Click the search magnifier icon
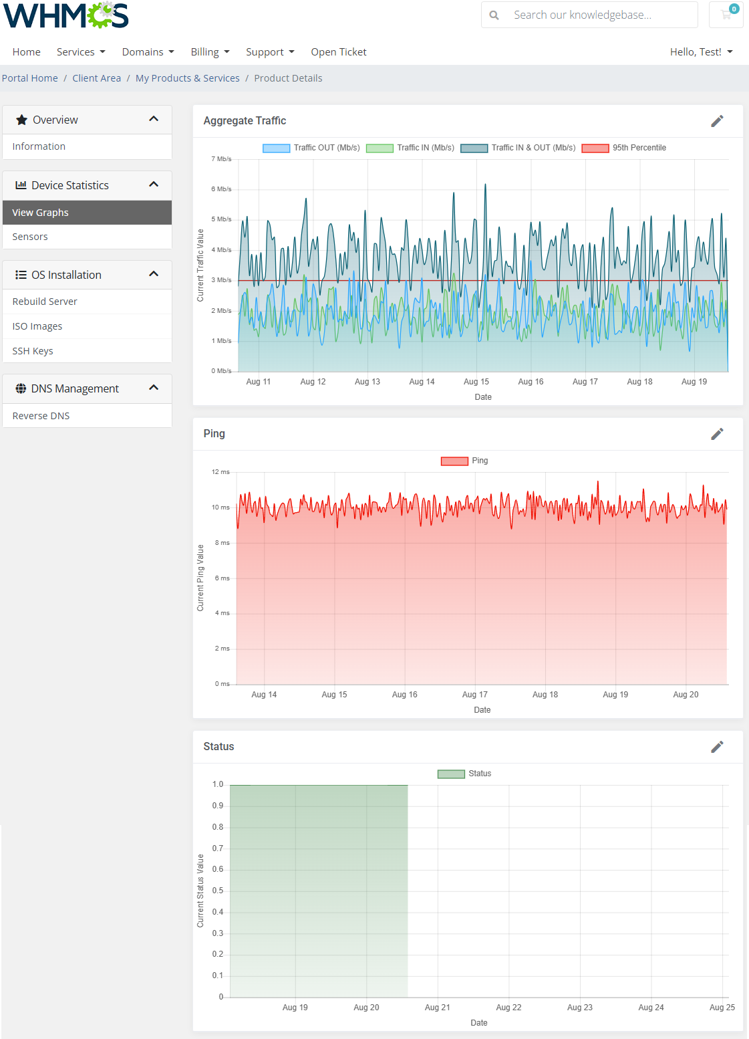The width and height of the screenshot is (749, 1039). click(x=494, y=15)
